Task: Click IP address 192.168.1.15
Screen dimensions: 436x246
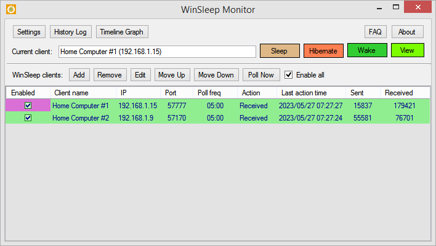Action: point(138,106)
